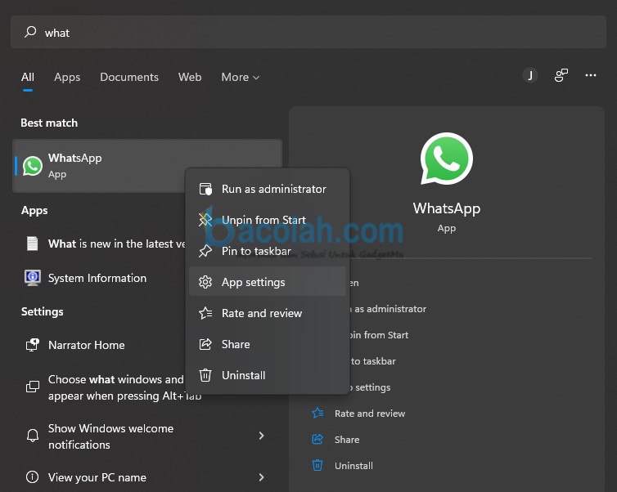
Task: Click the star icon for Rate and review in right pane
Action: pos(318,414)
